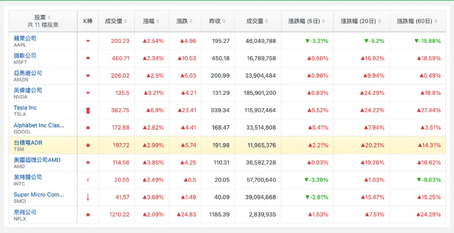Screen dimensions: 454x233
Task: Select TSLA volume 115,907,464
Action: (261, 110)
